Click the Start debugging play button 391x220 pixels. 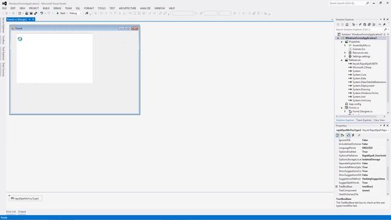click(x=57, y=13)
